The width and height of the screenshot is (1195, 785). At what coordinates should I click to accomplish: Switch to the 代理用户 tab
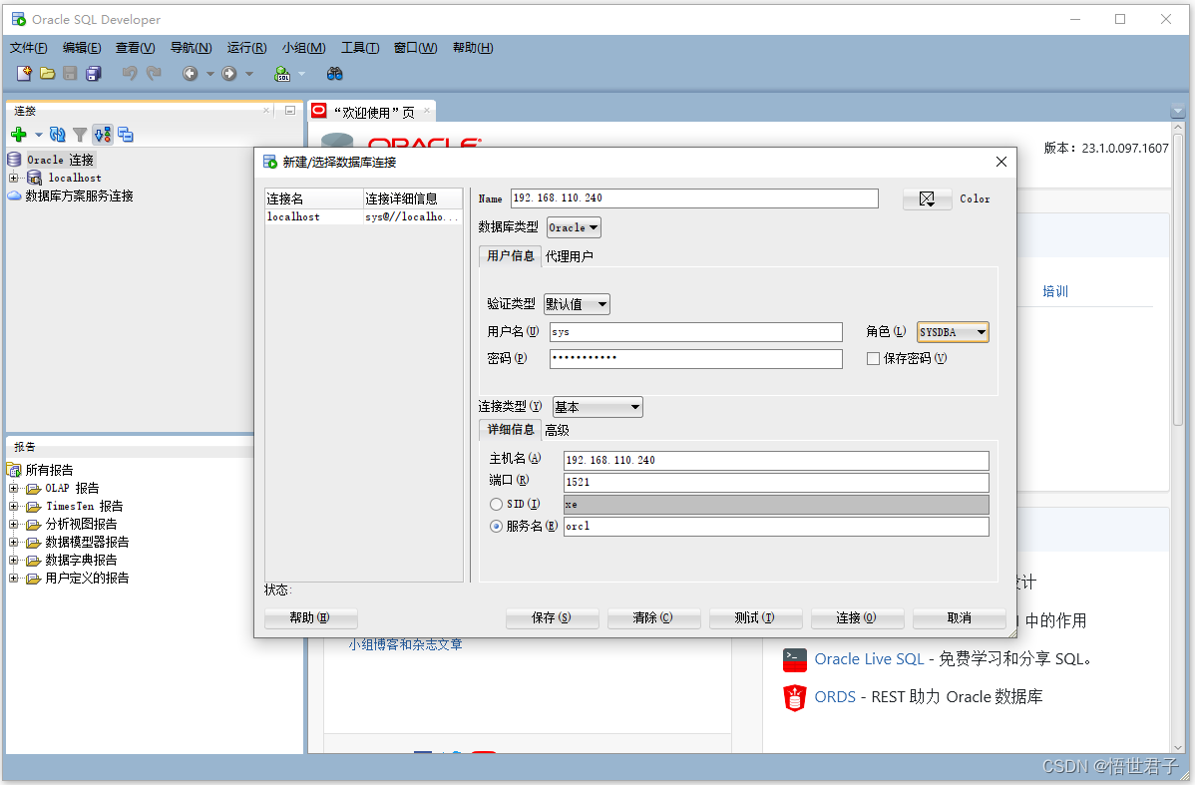click(x=569, y=256)
